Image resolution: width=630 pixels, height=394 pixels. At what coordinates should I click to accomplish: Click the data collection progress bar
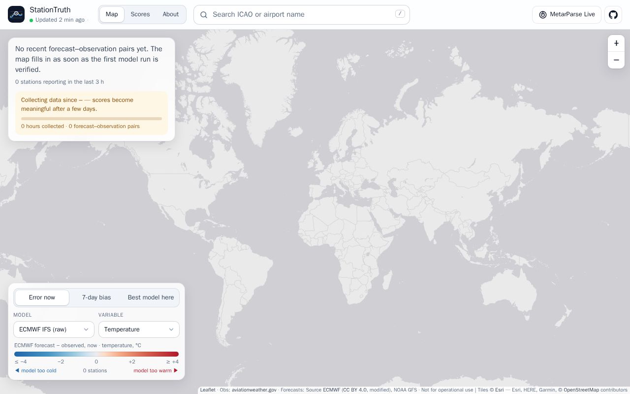click(x=92, y=118)
